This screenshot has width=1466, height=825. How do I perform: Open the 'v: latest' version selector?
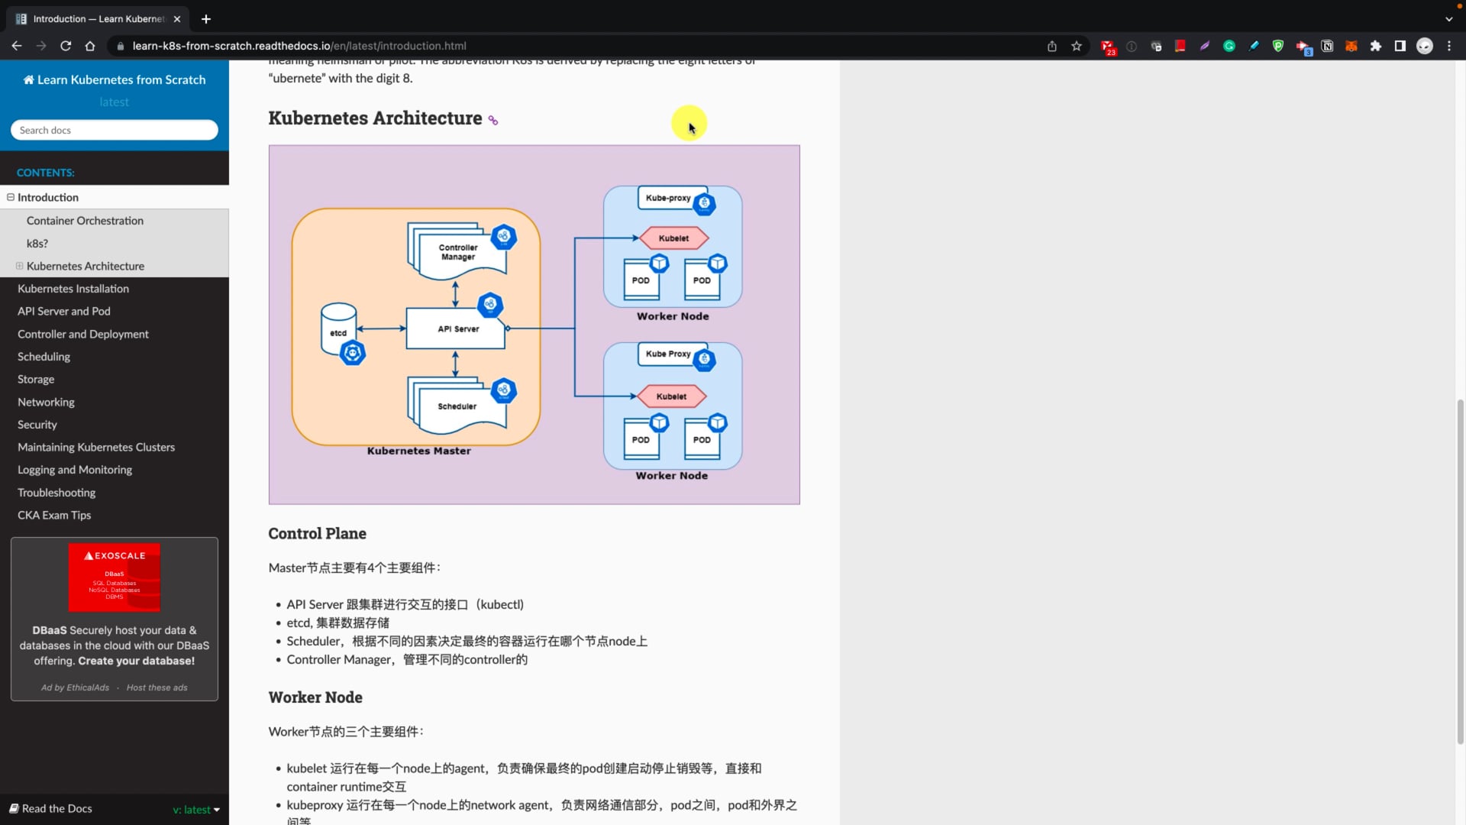tap(196, 809)
